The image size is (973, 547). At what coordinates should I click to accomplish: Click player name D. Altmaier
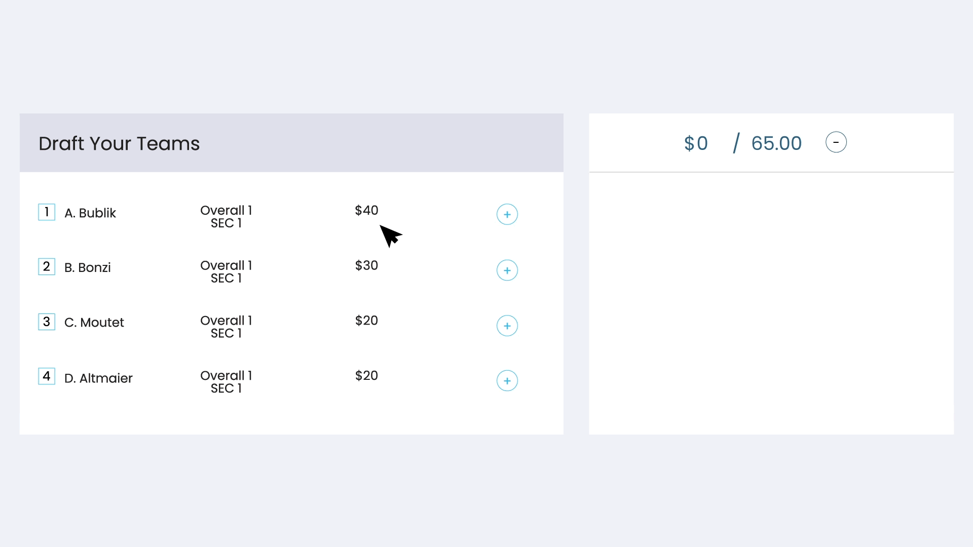(x=98, y=378)
